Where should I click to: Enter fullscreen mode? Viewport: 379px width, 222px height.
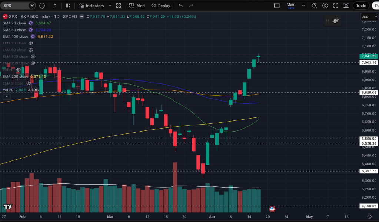335,6
